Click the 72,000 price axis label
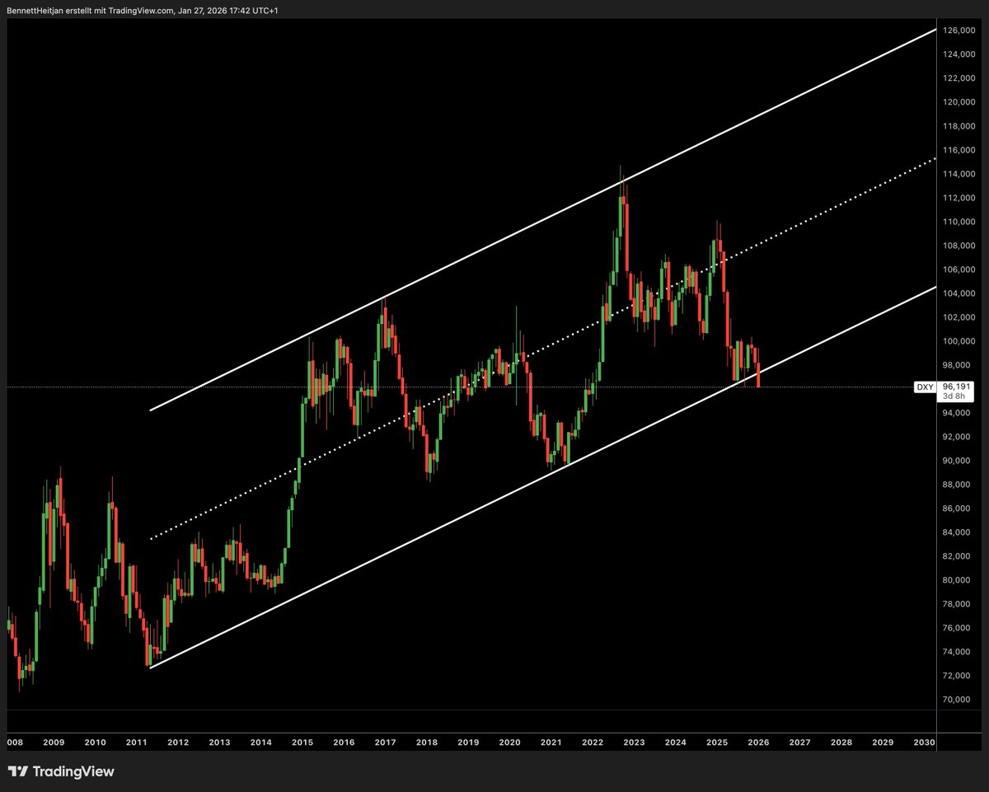The image size is (989, 792). pos(956,676)
